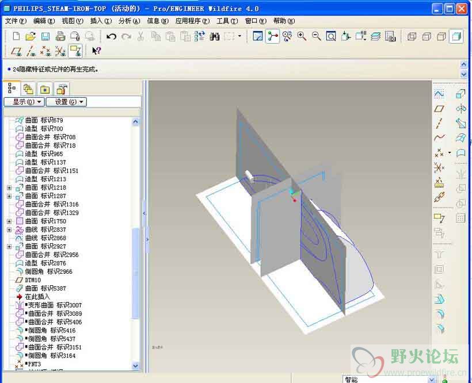472x383 pixels.
Task: Toggle datum points display
Action: click(x=45, y=51)
